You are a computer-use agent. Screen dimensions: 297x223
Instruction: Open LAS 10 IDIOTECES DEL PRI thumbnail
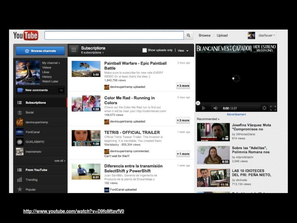click(213, 178)
